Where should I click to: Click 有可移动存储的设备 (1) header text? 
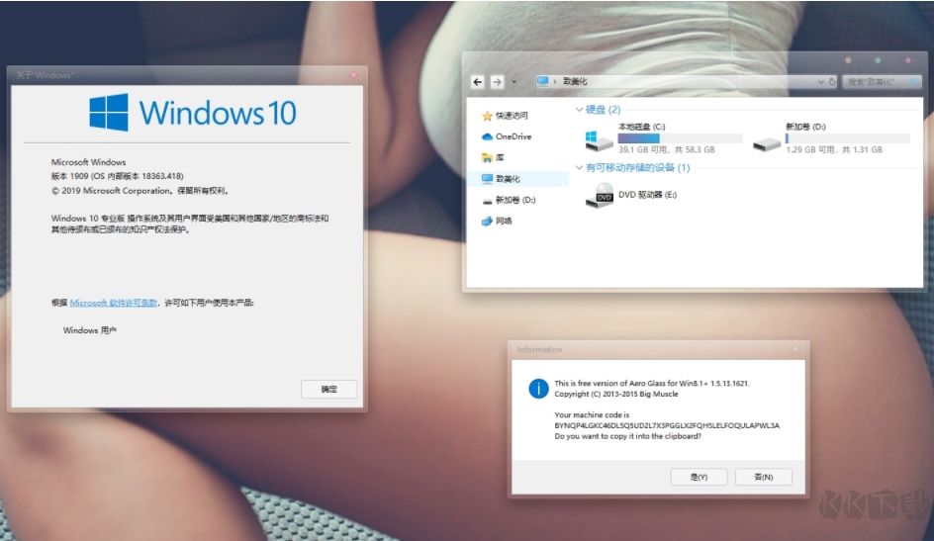pyautogui.click(x=637, y=168)
